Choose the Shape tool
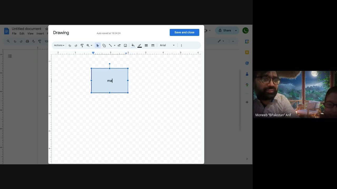This screenshot has height=189, width=337. (x=104, y=45)
